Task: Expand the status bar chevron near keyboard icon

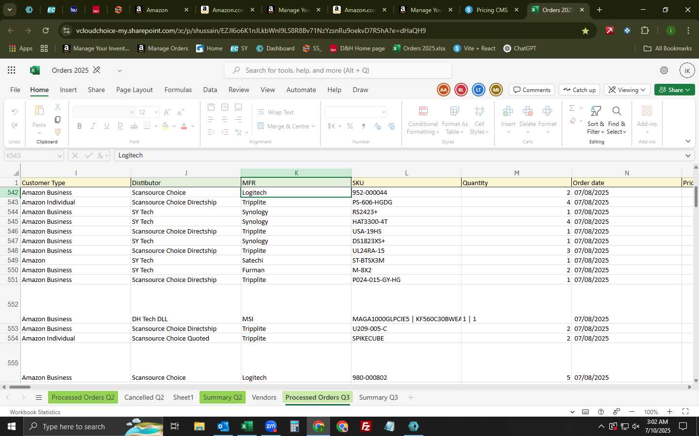Action: (x=572, y=412)
